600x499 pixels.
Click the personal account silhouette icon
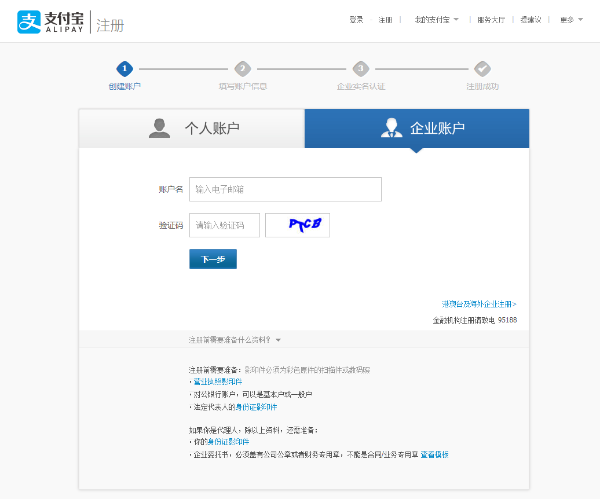tap(159, 128)
